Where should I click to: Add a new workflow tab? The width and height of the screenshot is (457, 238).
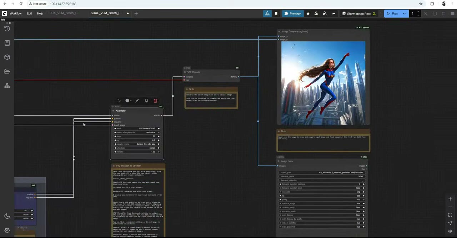pos(136,14)
